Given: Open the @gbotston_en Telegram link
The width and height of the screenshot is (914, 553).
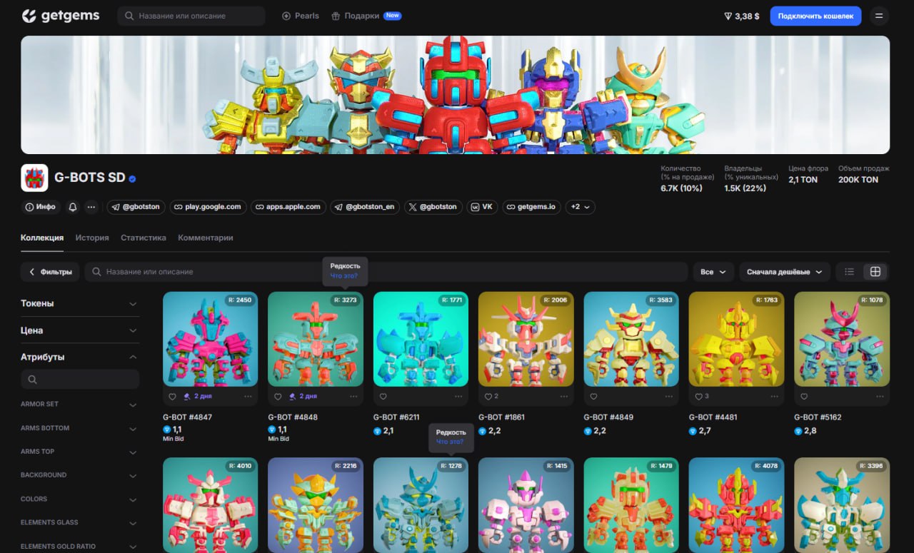Looking at the screenshot, I should 365,207.
